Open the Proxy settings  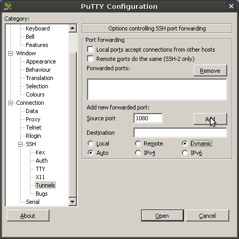click(33, 119)
